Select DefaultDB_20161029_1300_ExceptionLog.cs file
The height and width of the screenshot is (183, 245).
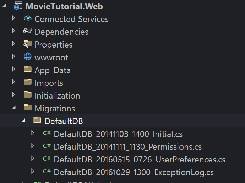pyautogui.click(x=134, y=172)
